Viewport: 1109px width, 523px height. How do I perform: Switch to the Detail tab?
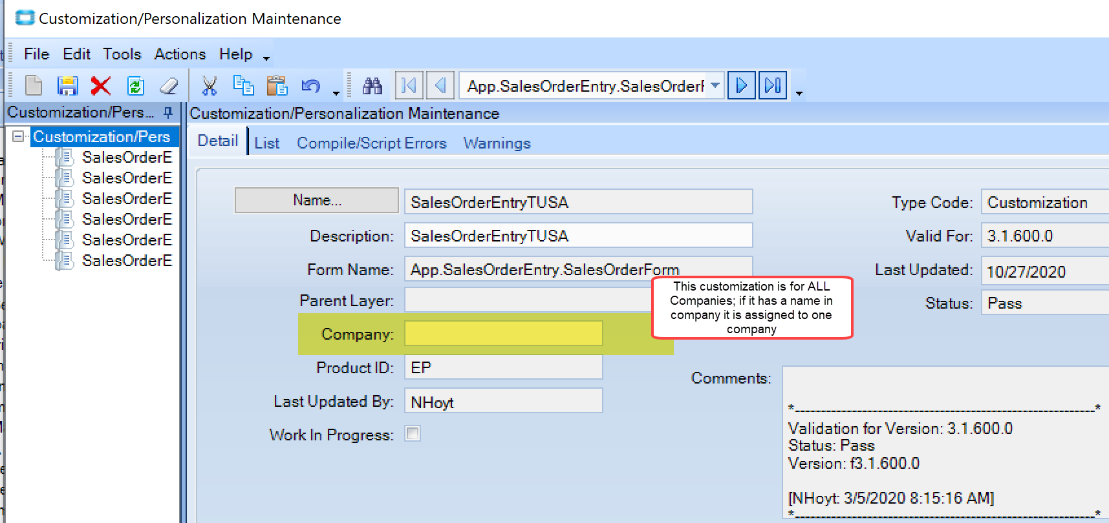click(x=218, y=141)
